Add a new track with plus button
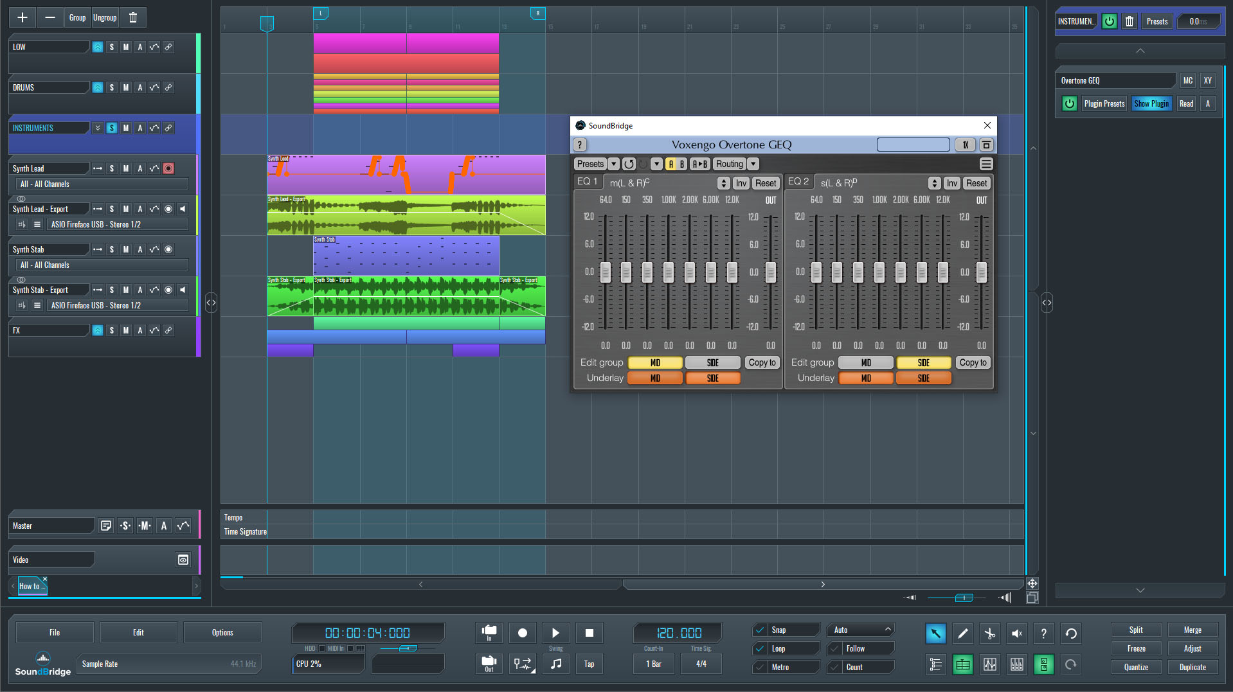This screenshot has width=1233, height=692. pyautogui.click(x=22, y=17)
